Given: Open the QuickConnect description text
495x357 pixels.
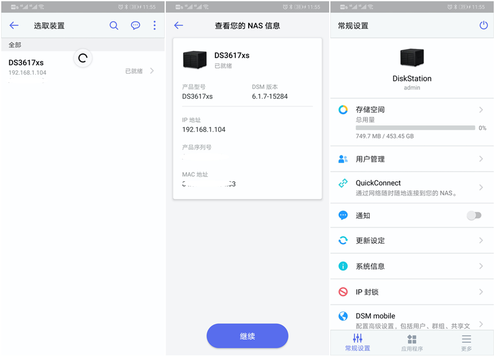Looking at the screenshot, I should (407, 193).
